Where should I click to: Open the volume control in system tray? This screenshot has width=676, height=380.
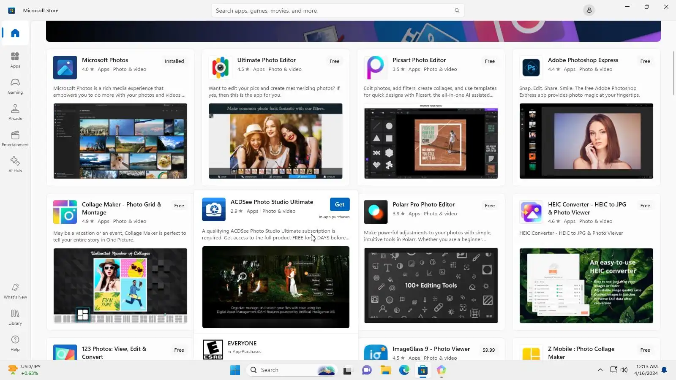[624, 370]
